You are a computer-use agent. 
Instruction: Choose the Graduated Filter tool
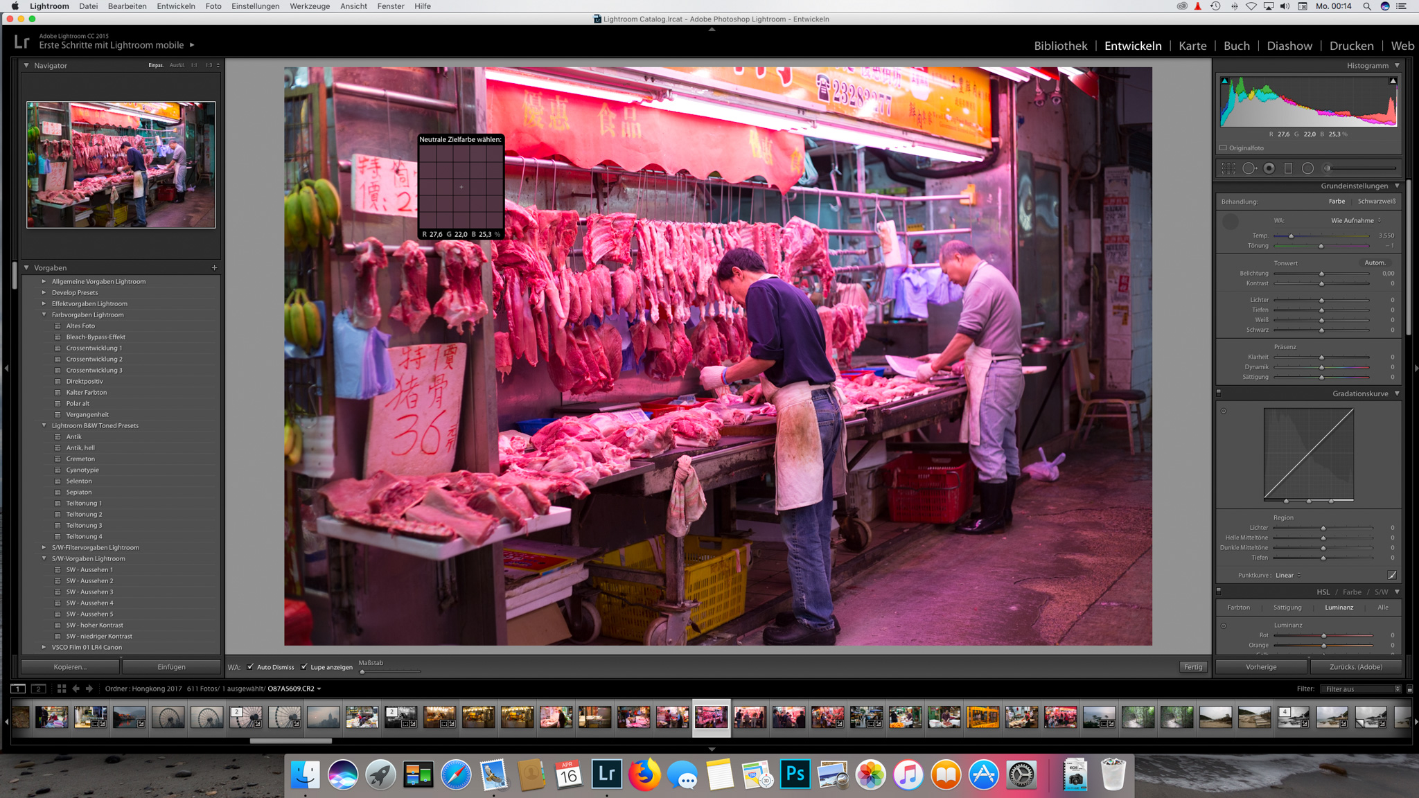coord(1288,168)
